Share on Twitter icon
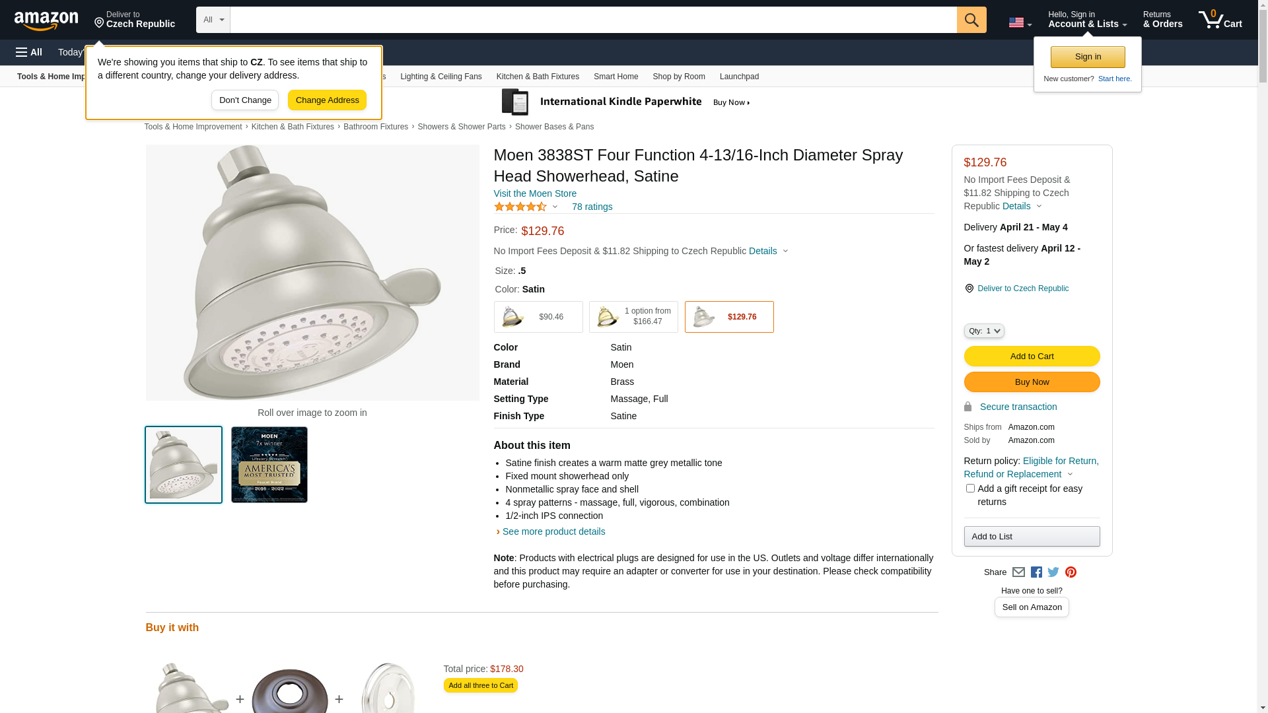 pos(1053,572)
